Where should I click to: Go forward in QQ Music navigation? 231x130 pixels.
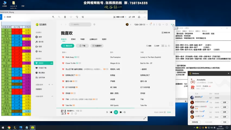tap(66, 25)
